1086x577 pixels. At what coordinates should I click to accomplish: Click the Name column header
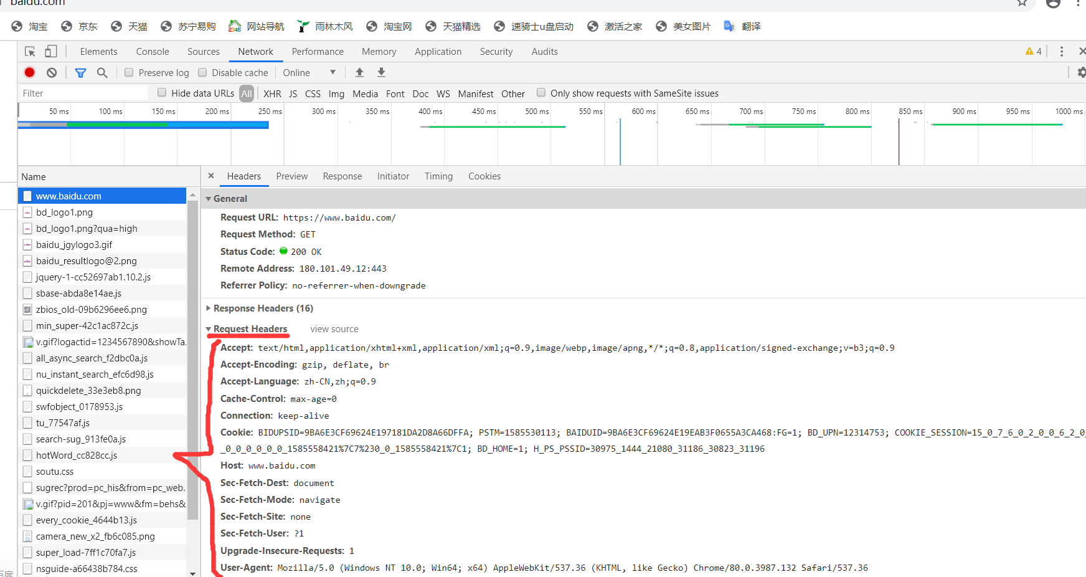point(108,176)
